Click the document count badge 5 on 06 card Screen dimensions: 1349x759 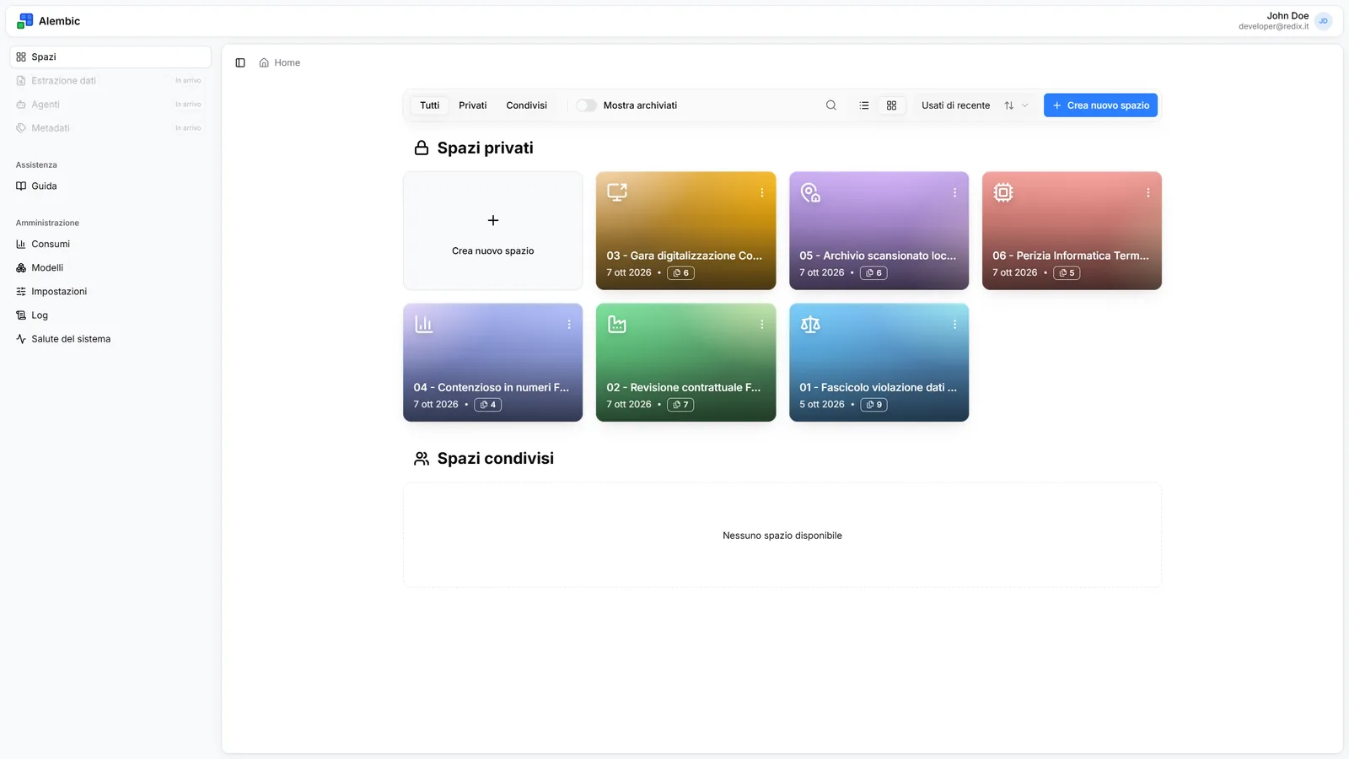point(1067,273)
